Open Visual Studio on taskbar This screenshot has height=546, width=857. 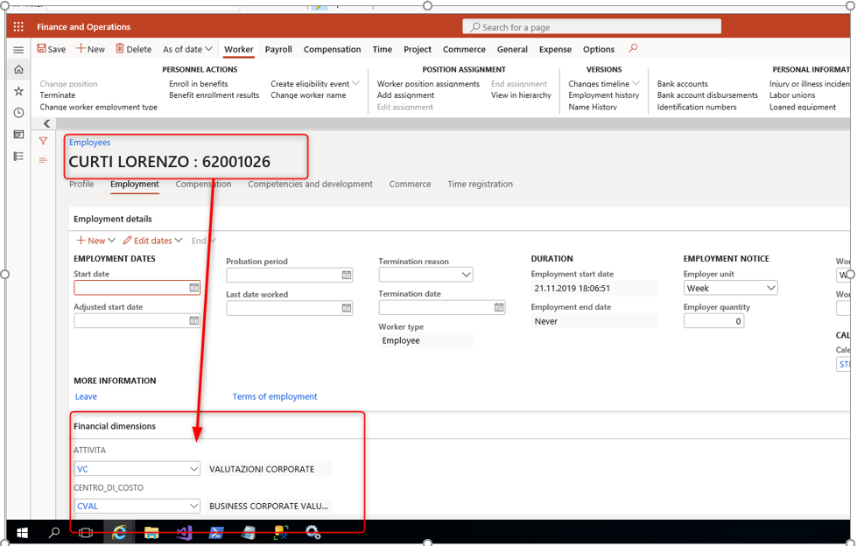coord(184,532)
